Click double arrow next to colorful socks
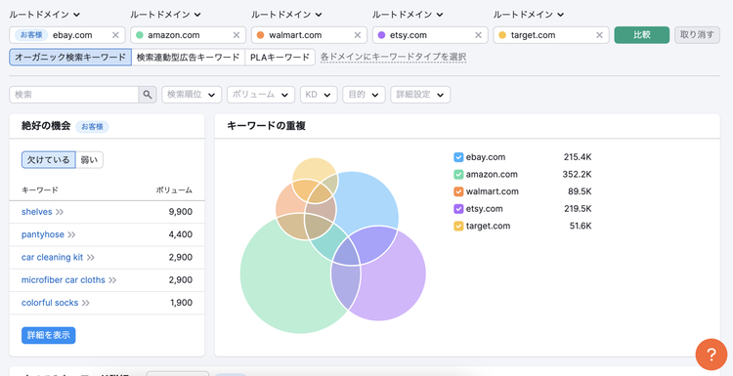The image size is (733, 376). pos(86,303)
